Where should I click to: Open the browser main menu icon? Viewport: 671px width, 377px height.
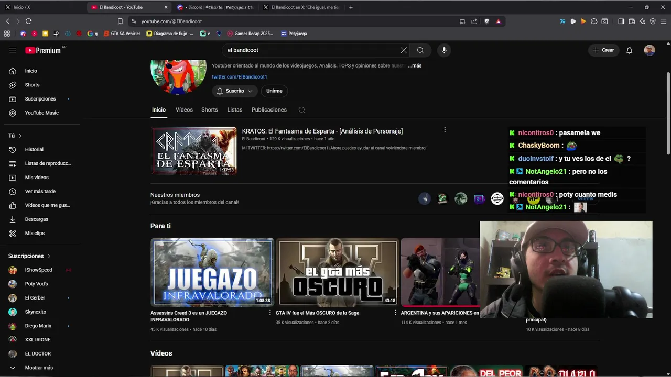click(x=664, y=21)
